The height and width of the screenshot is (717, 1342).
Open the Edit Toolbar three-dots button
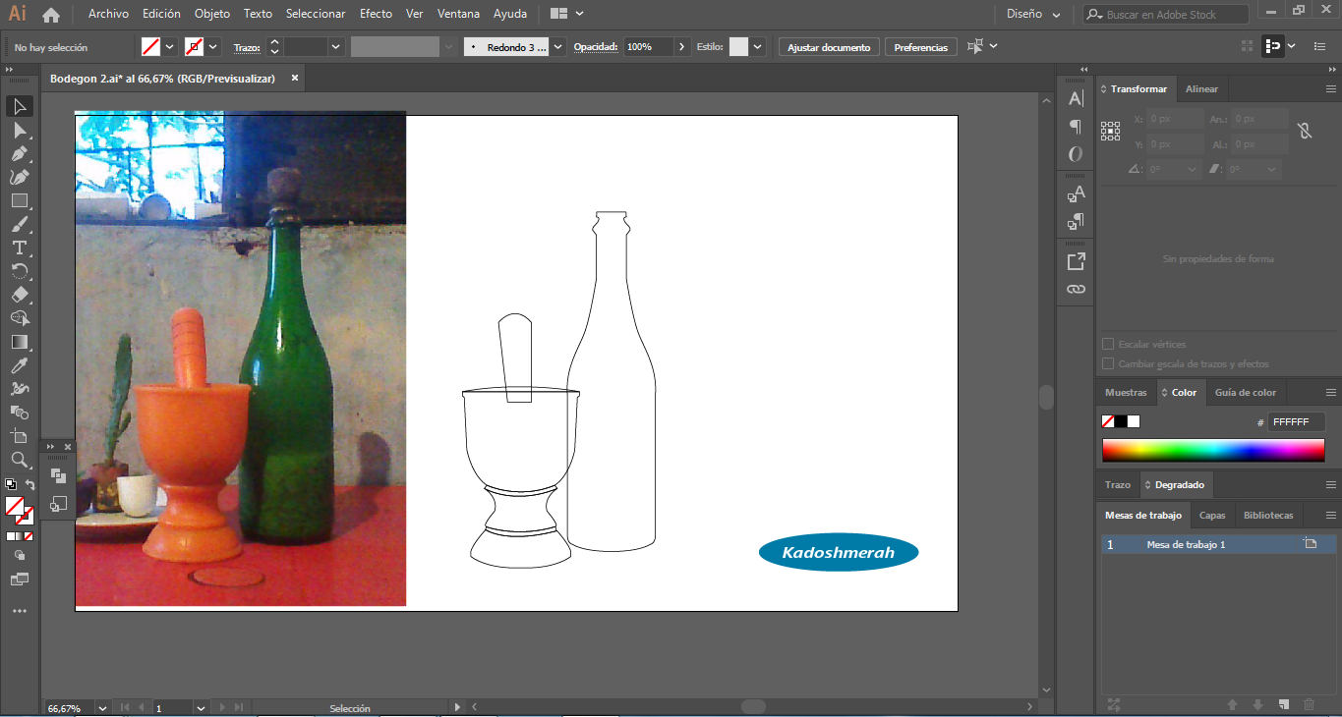(x=20, y=611)
